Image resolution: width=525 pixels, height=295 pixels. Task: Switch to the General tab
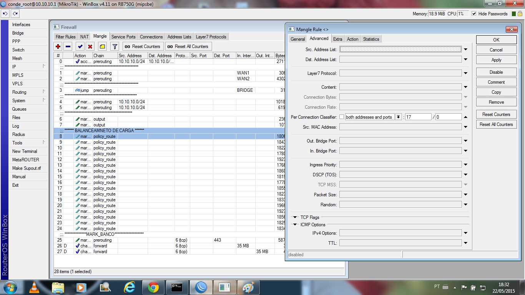298,39
